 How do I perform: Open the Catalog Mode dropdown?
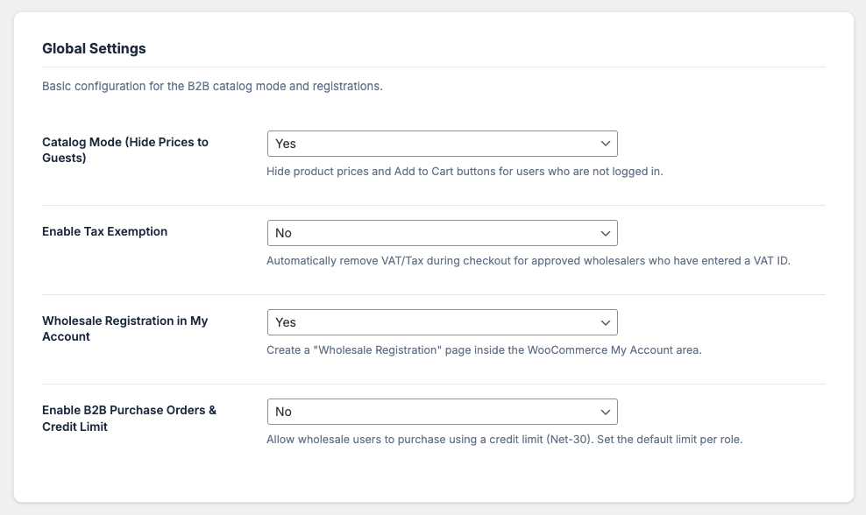(x=442, y=144)
